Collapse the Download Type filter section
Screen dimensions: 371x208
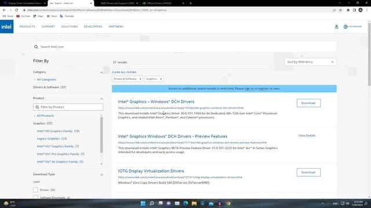point(101,174)
